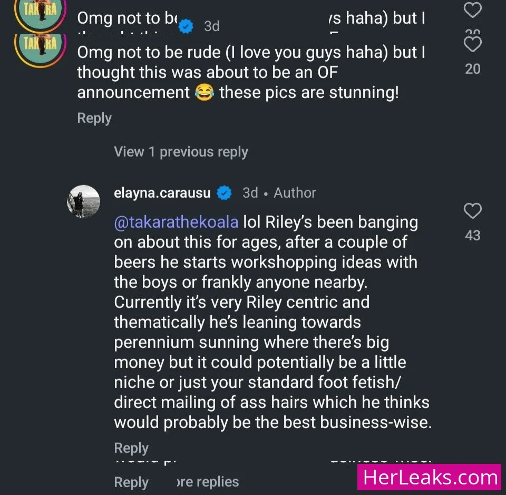Open elayna.carausu's round profile picture
The height and width of the screenshot is (495, 506).
83,201
